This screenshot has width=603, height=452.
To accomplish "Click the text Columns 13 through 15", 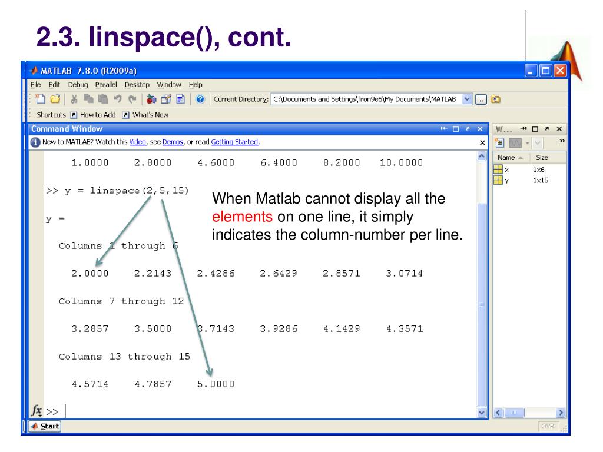I will tap(124, 357).
